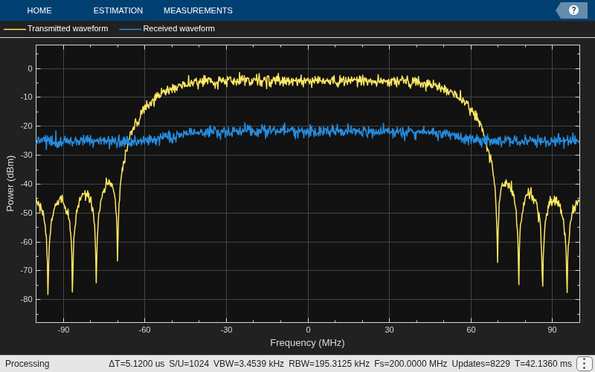This screenshot has width=595, height=372.
Task: Click the -60 frequency axis tick label
Action: coord(144,330)
